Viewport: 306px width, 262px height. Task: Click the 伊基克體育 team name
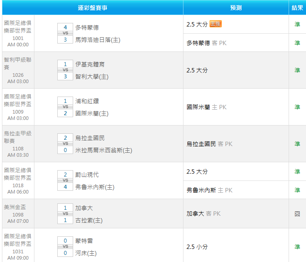pos(90,64)
